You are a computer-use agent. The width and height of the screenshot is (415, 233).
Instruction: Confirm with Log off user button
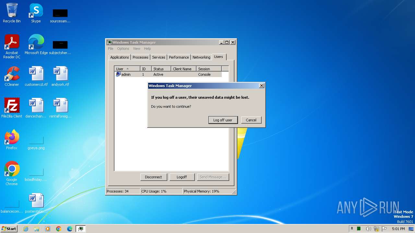click(x=223, y=120)
